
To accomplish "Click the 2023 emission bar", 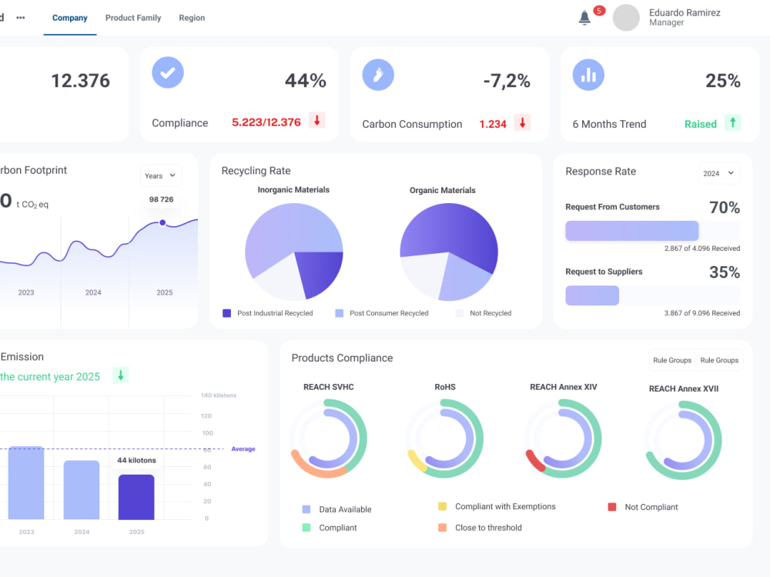I will [x=26, y=483].
